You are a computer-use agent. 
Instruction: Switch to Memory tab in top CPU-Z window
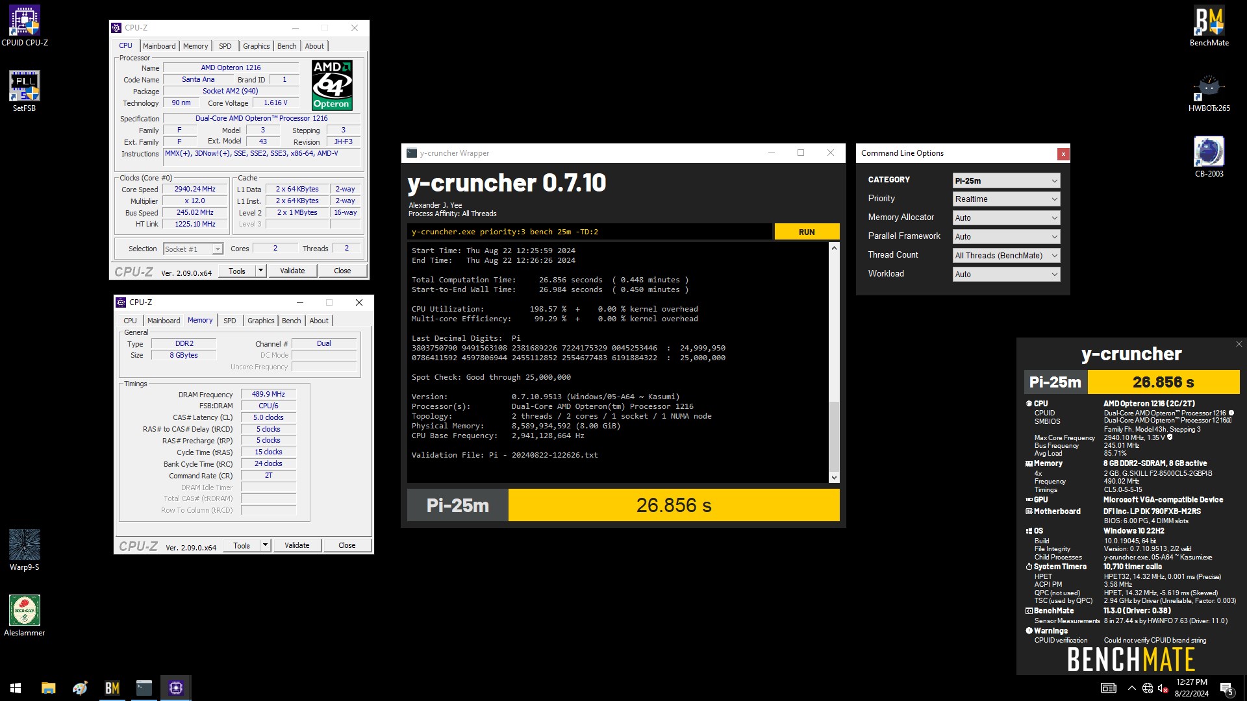tap(195, 46)
